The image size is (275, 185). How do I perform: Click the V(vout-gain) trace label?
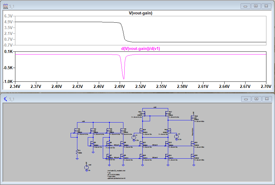click(140, 13)
